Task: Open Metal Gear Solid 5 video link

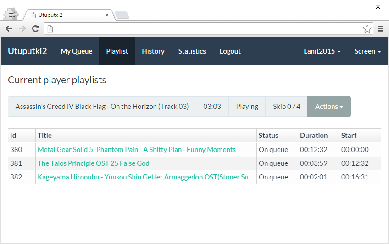Action: pyautogui.click(x=136, y=150)
